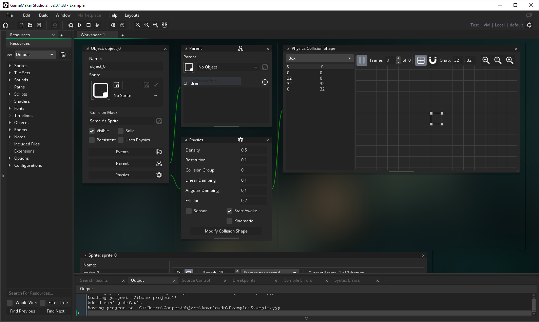Open the File menu
539x322 pixels.
pos(9,15)
